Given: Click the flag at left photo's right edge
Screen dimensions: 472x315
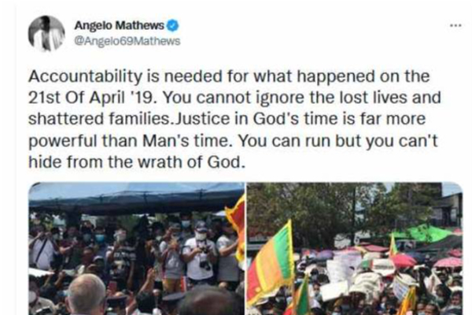Looking at the screenshot, I should tap(235, 229).
